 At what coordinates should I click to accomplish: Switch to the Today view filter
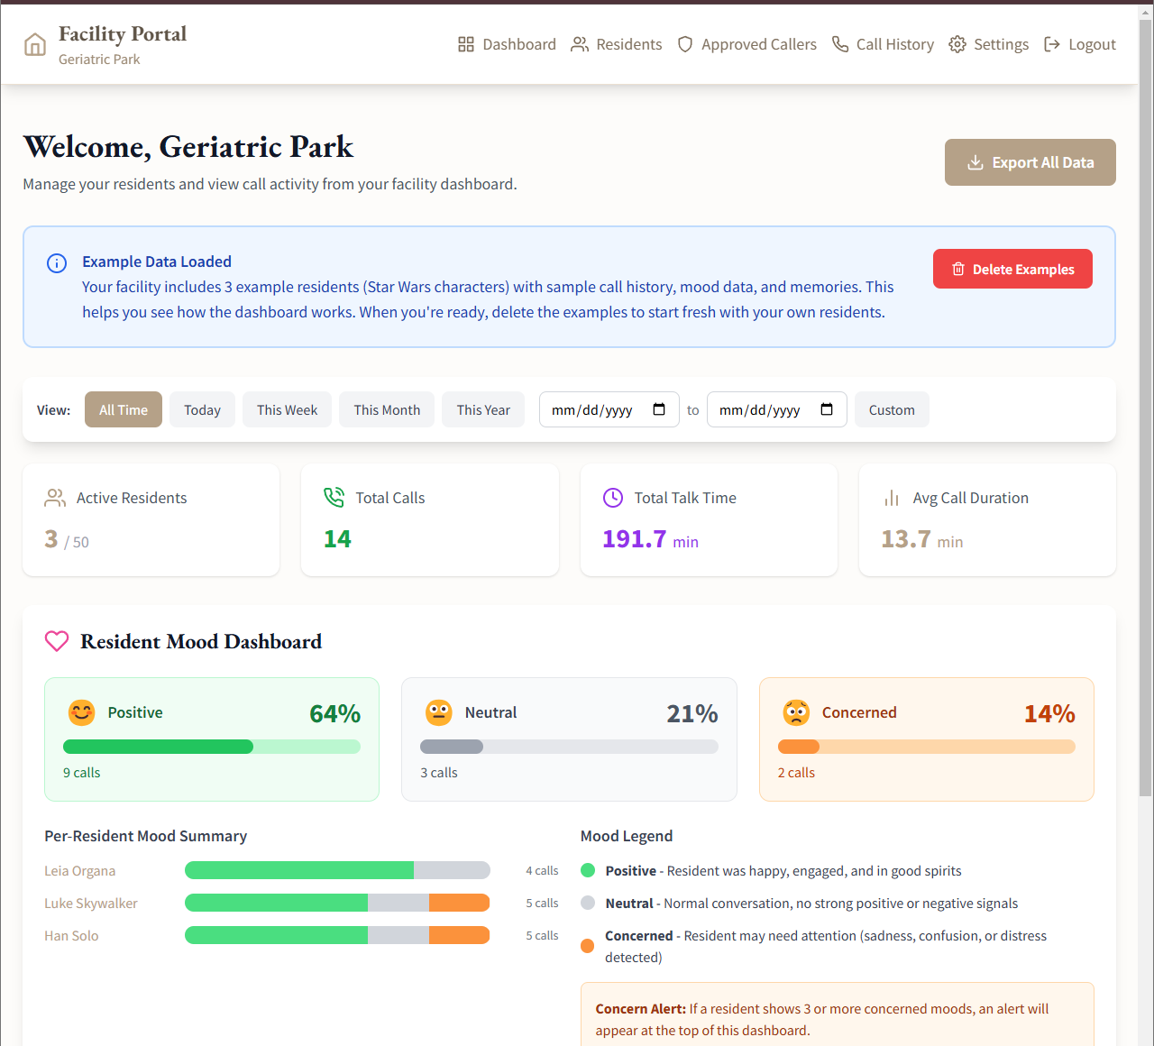tap(202, 409)
